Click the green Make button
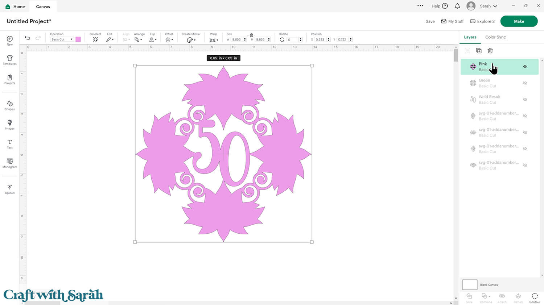Image resolution: width=544 pixels, height=305 pixels. [x=519, y=21]
